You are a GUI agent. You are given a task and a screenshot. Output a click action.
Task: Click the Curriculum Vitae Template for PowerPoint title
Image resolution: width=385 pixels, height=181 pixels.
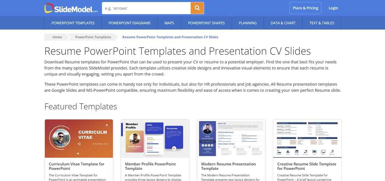tap(76, 166)
